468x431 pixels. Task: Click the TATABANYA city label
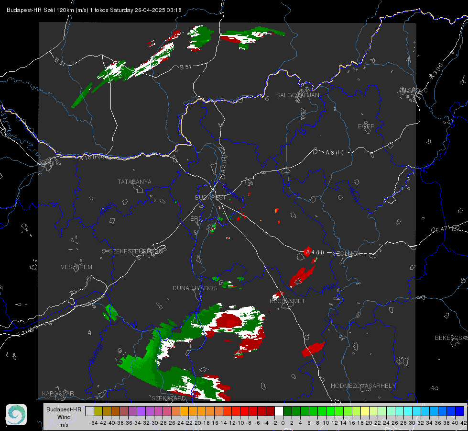point(134,182)
